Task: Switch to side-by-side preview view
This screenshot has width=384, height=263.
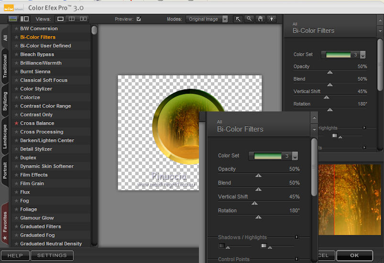Action: pyautogui.click(x=83, y=19)
